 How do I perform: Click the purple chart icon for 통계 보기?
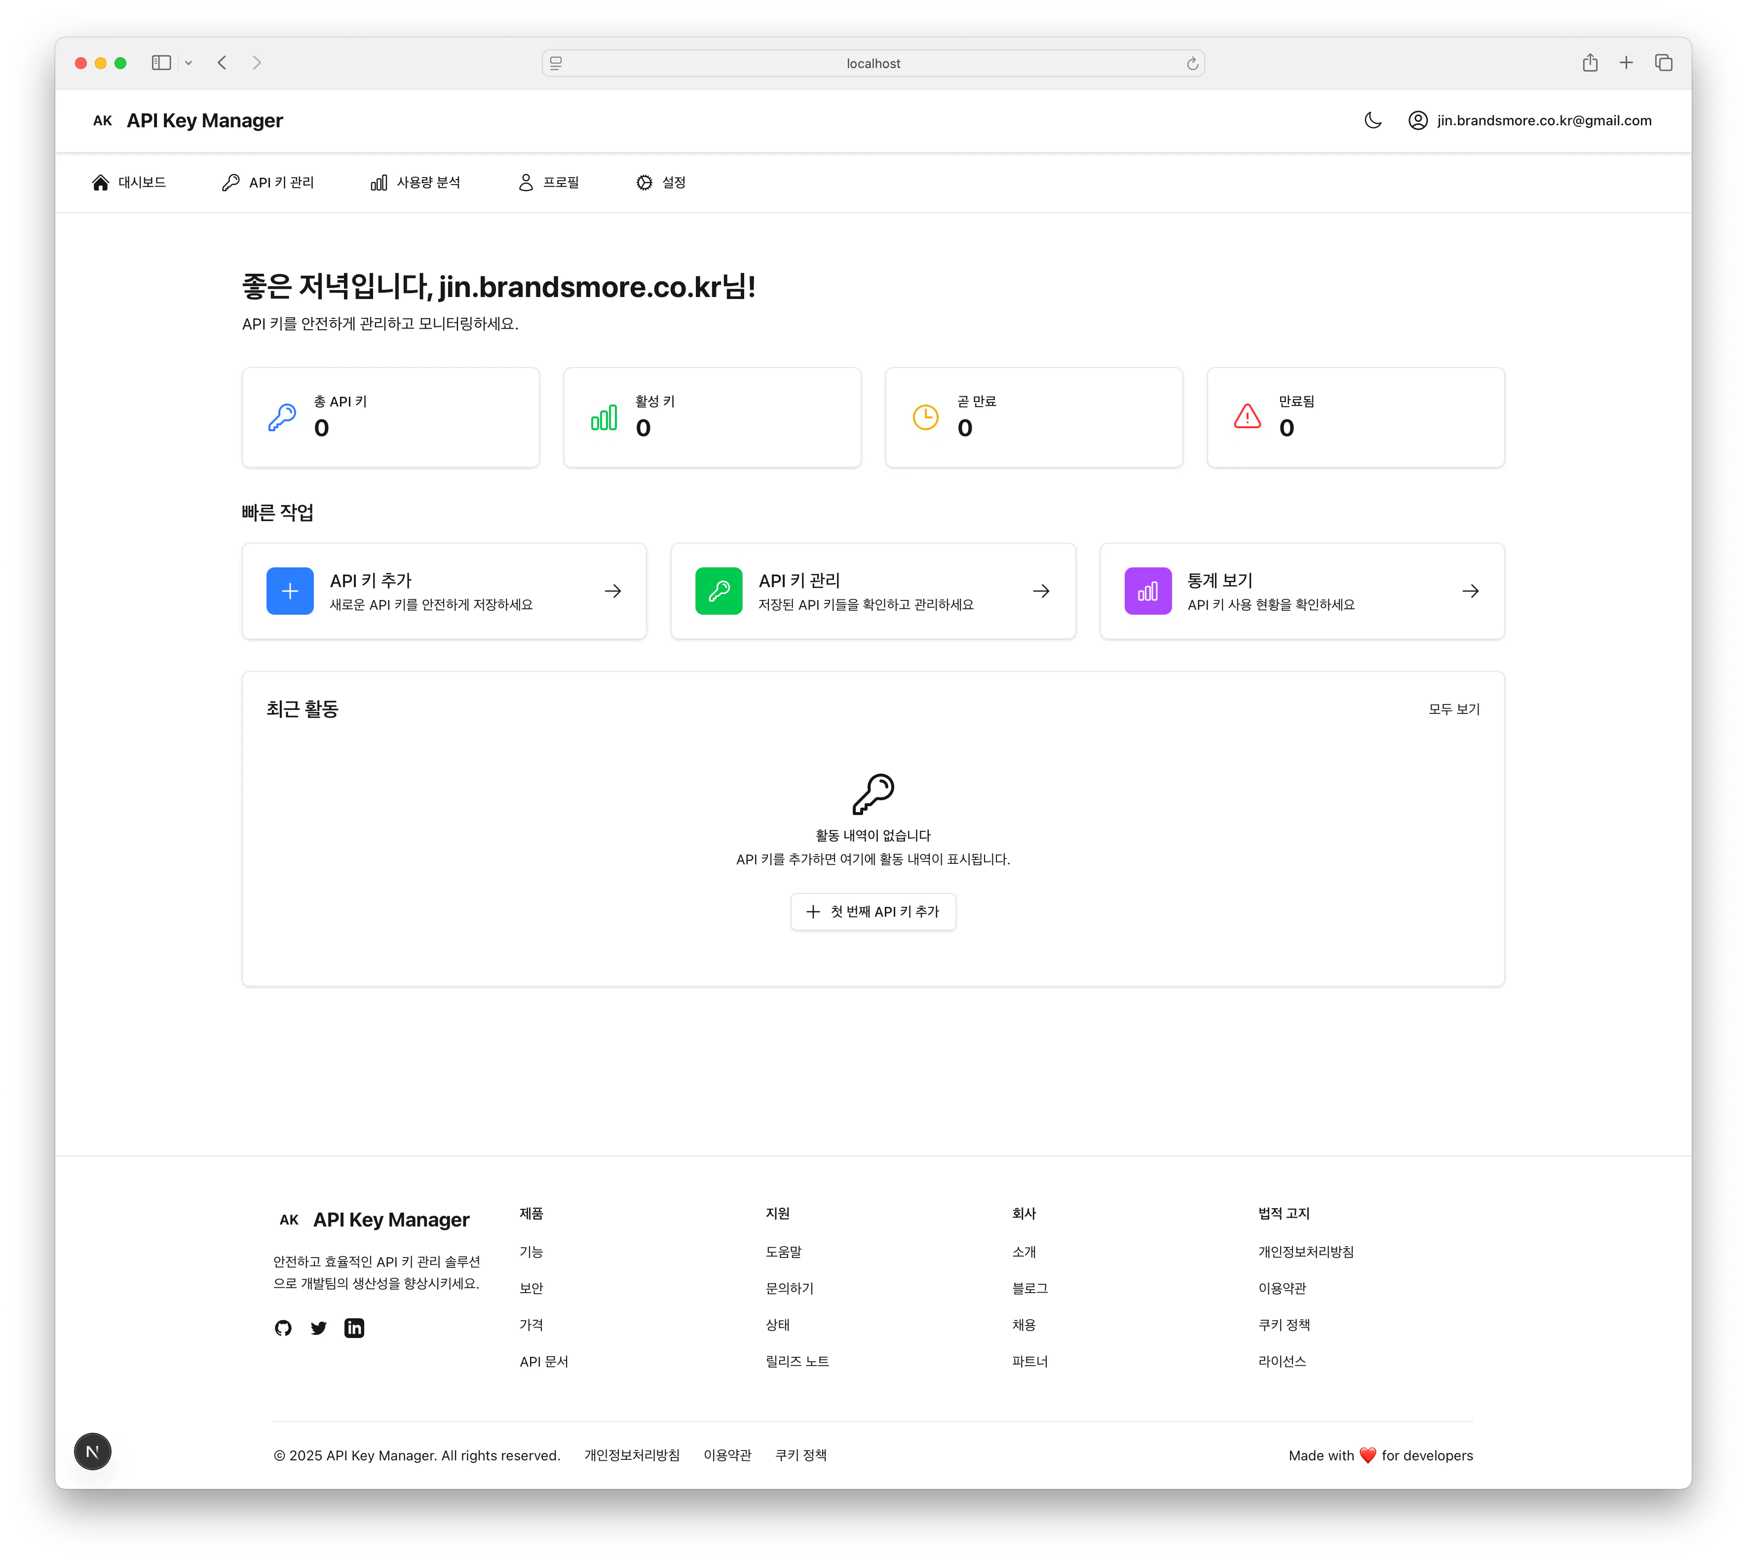click(1147, 591)
